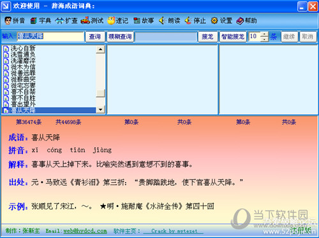
Task: Open the web@hydcd.com email link
Action: (85, 231)
